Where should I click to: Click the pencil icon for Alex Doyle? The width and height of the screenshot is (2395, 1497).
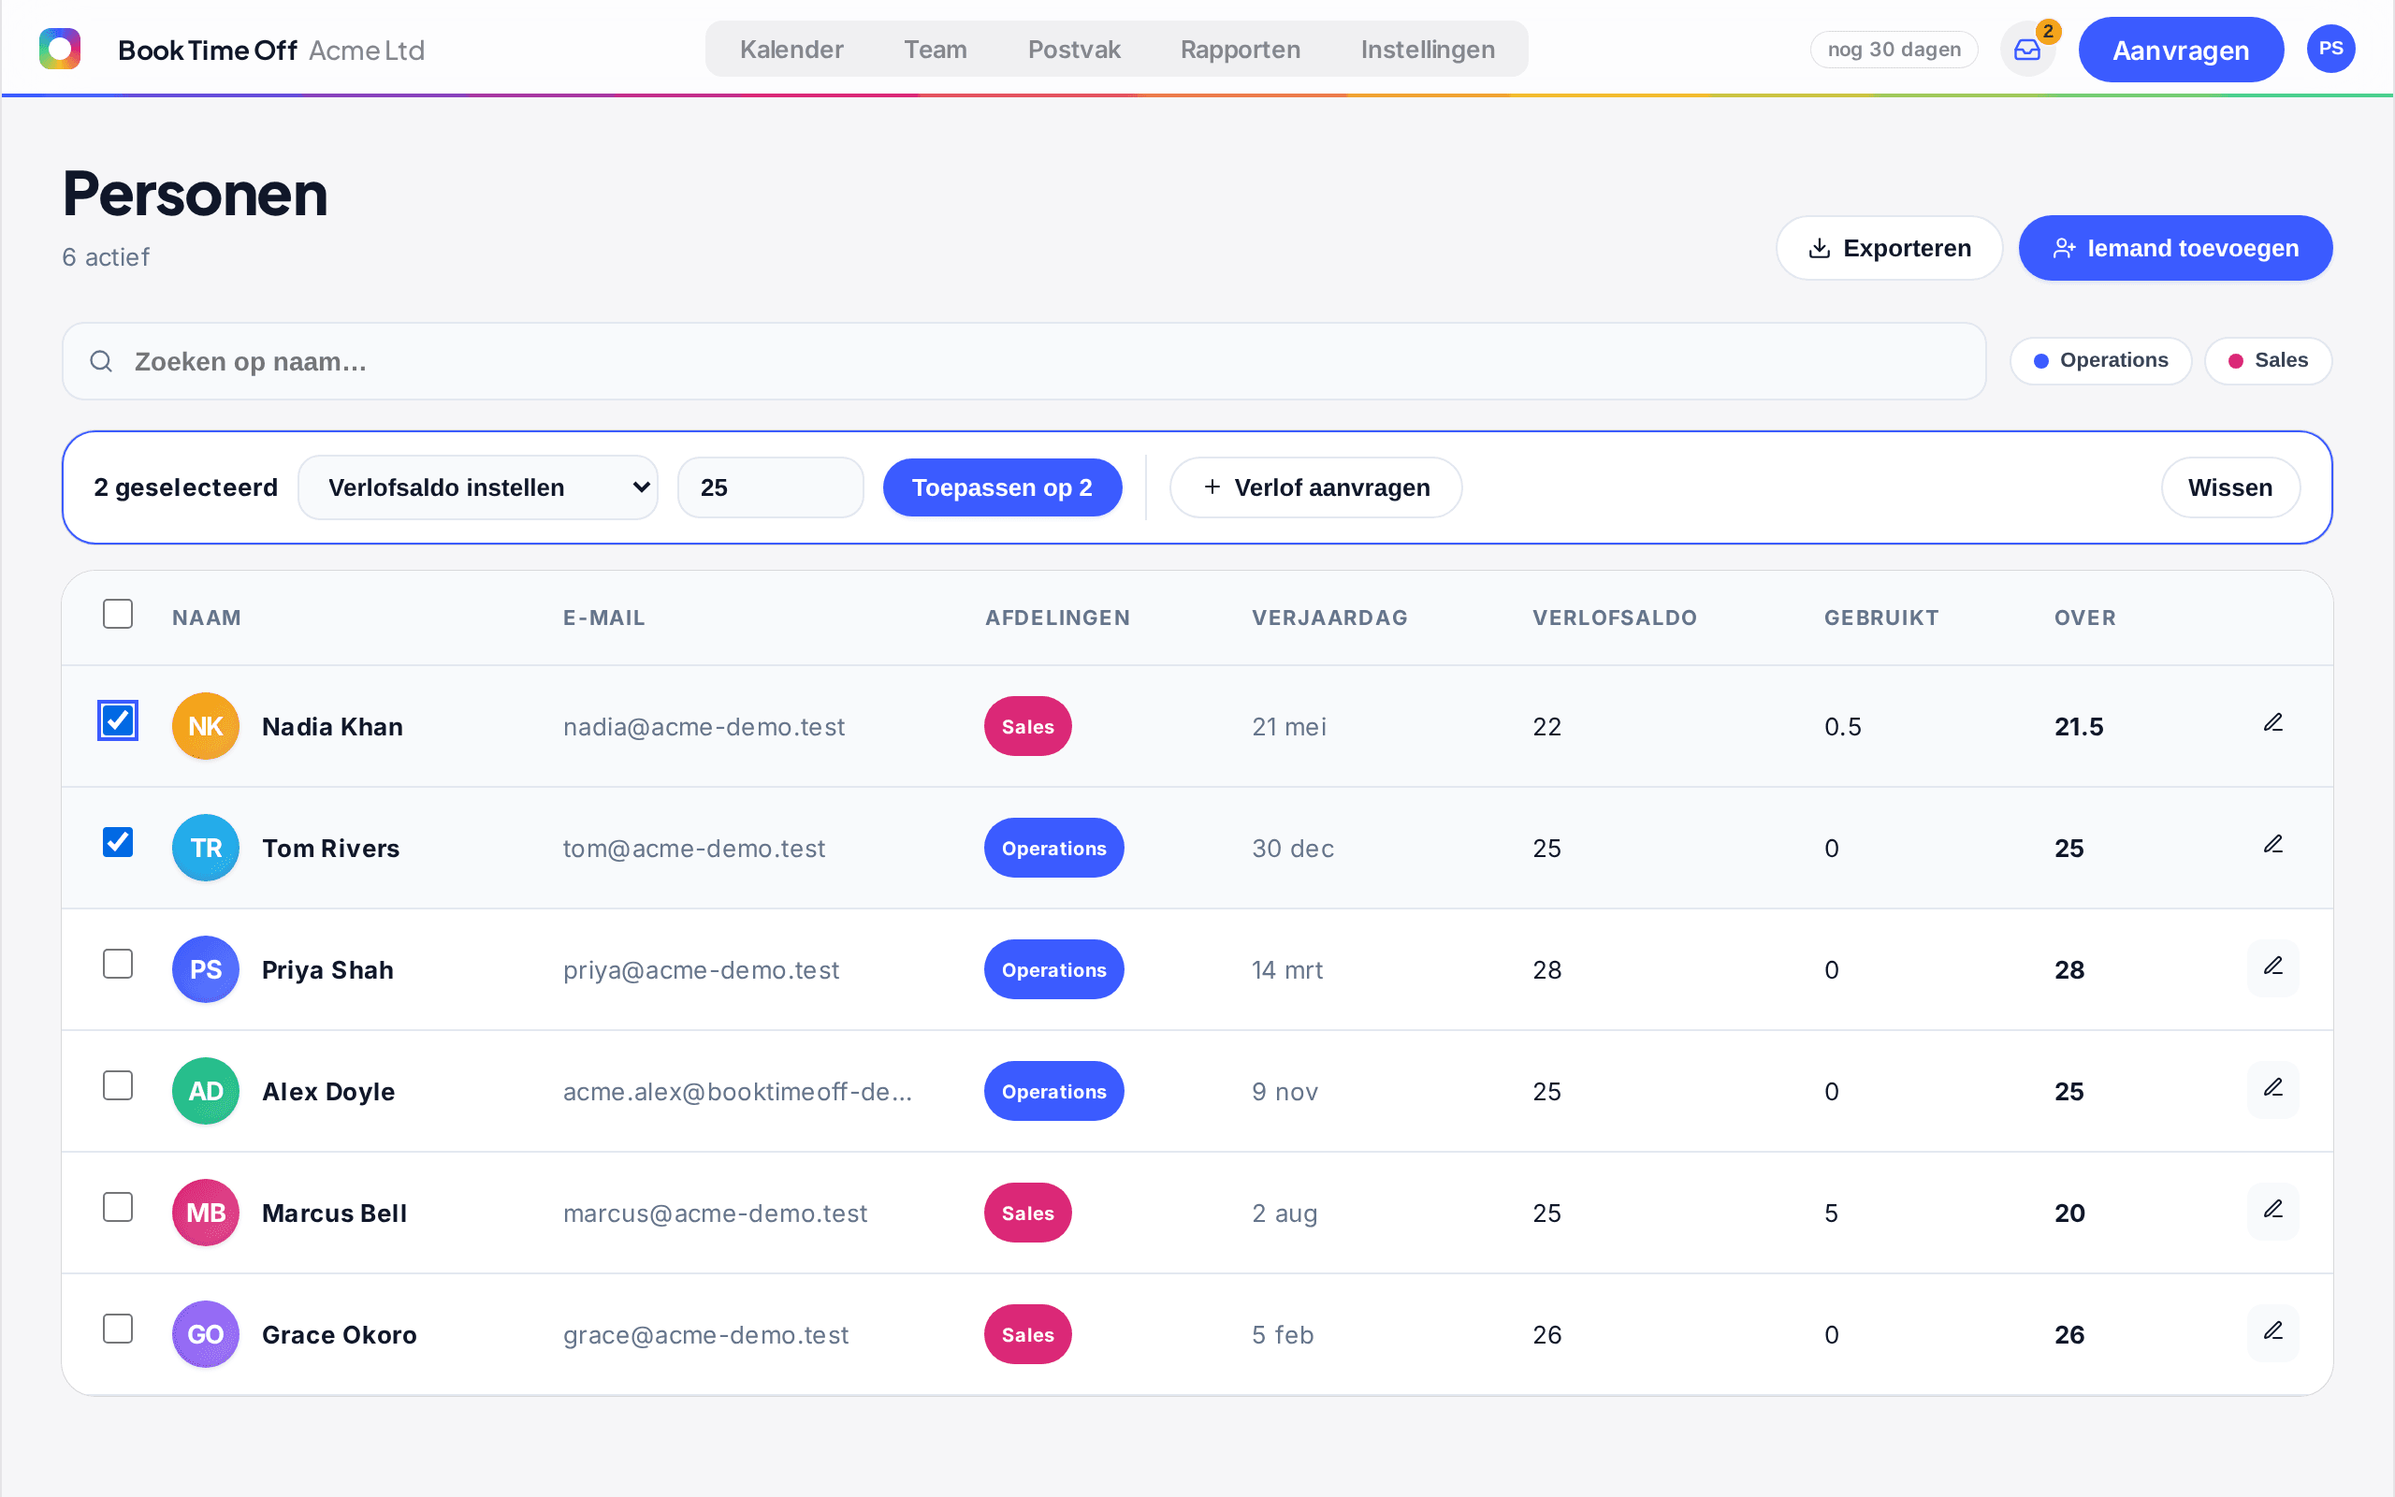[x=2273, y=1088]
